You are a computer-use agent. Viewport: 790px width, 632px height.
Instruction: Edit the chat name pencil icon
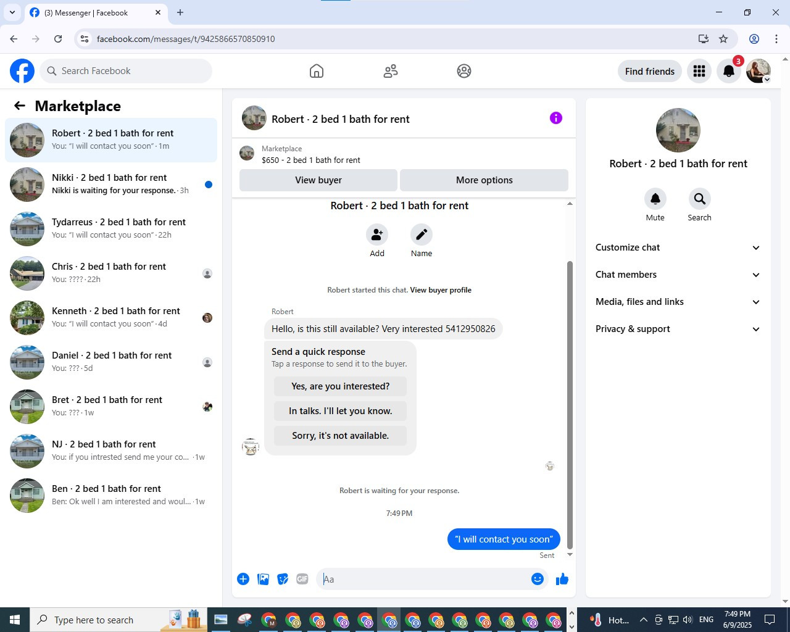422,235
